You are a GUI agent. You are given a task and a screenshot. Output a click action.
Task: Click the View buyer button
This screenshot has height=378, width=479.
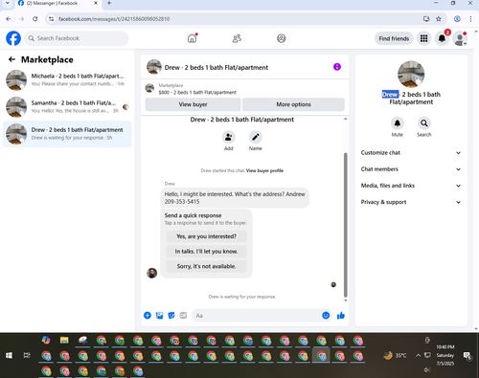click(x=193, y=104)
